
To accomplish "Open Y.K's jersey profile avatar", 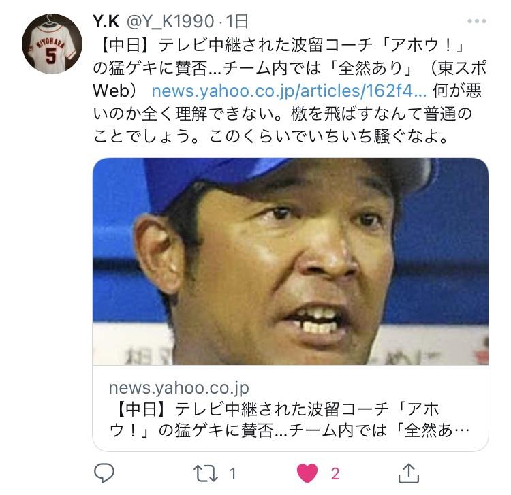I will coord(52,44).
